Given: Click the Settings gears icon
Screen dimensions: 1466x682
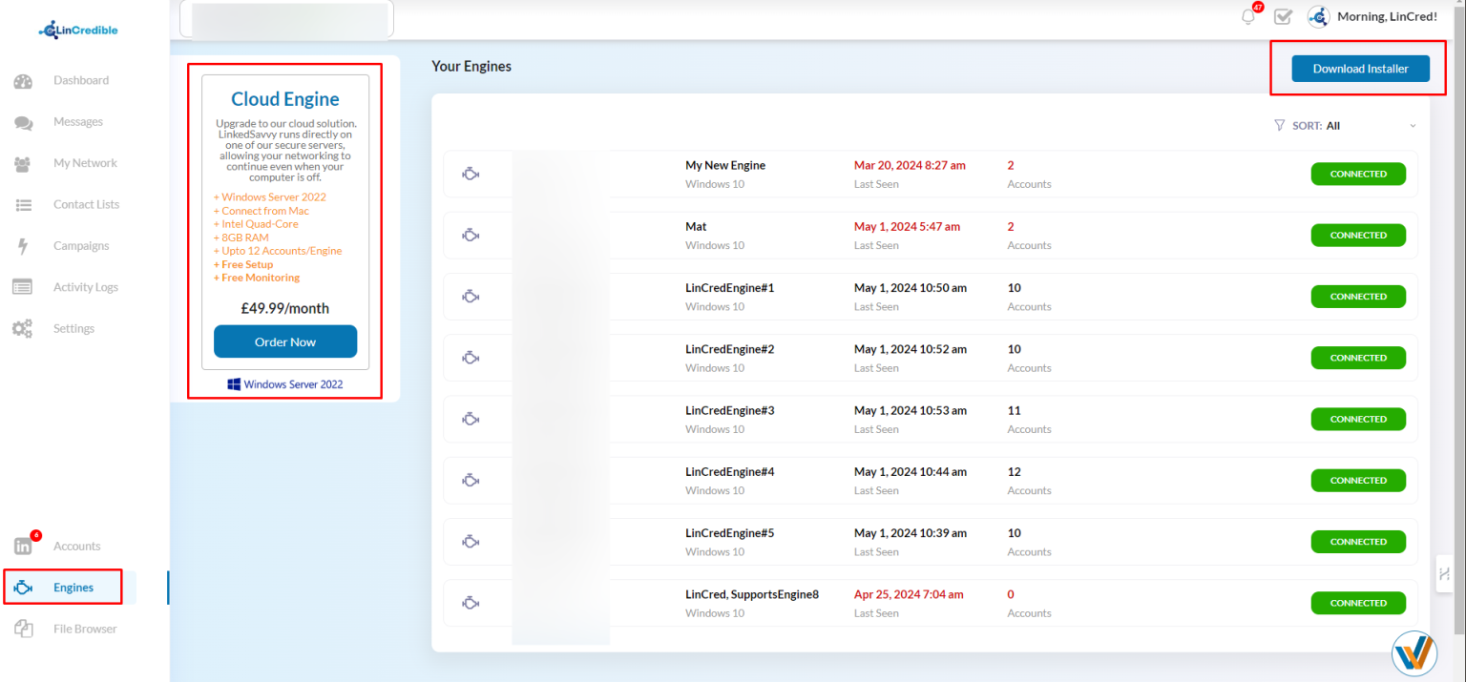Looking at the screenshot, I should pyautogui.click(x=23, y=328).
